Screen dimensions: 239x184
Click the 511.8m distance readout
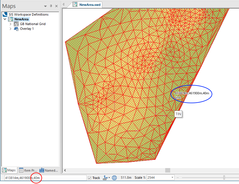click(x=126, y=178)
